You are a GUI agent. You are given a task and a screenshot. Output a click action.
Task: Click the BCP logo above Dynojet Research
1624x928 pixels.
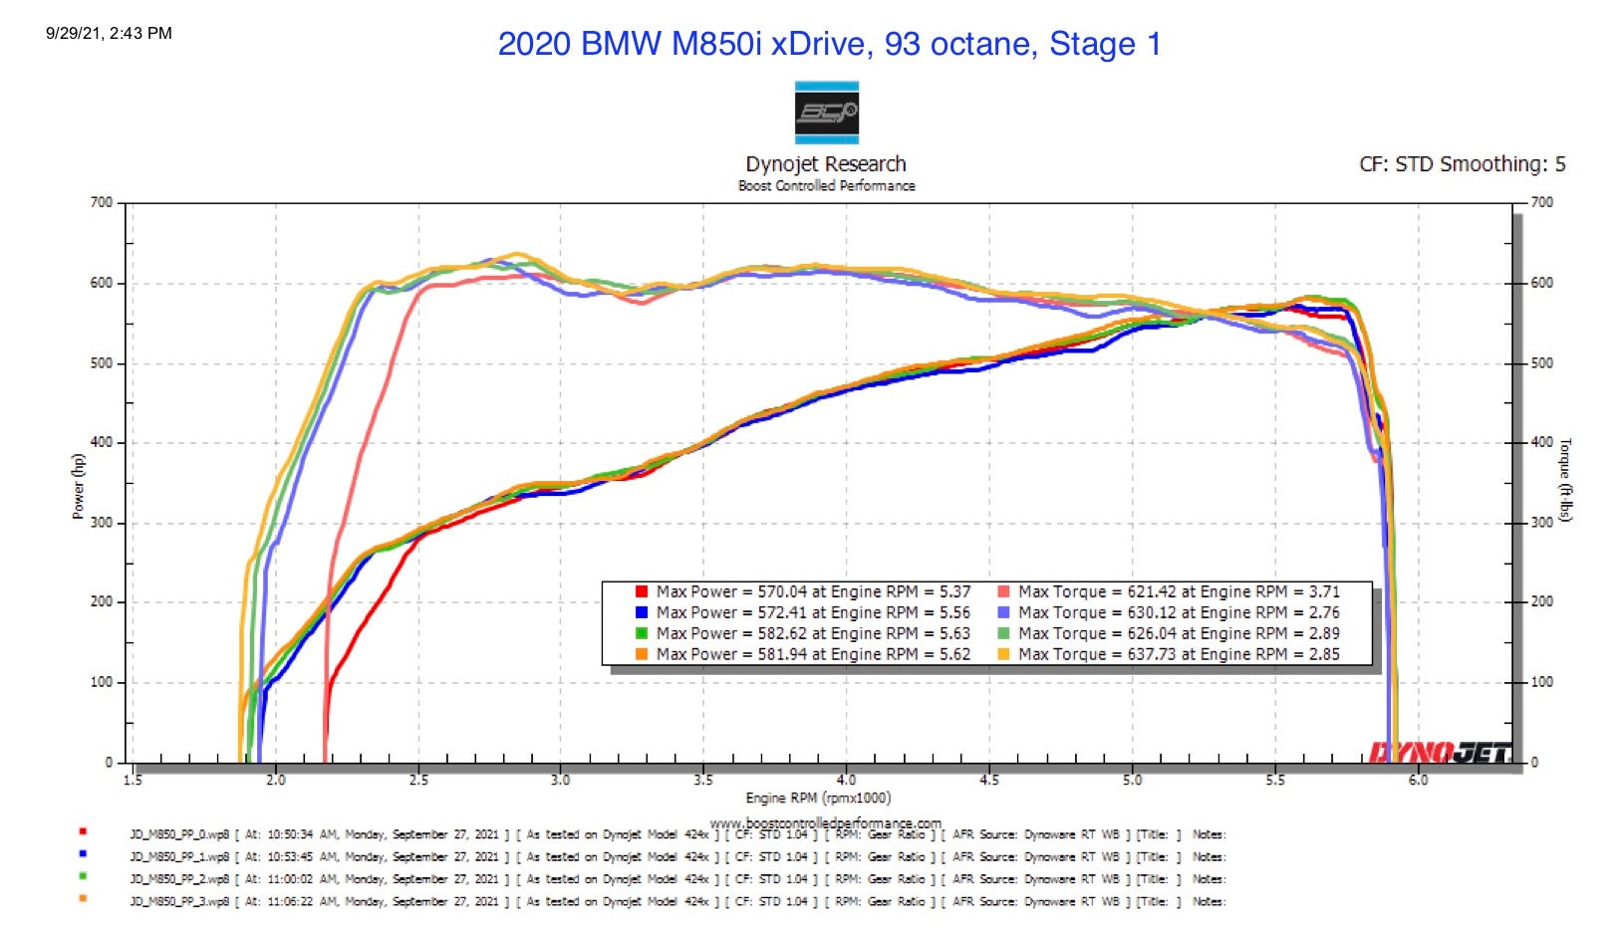point(827,113)
